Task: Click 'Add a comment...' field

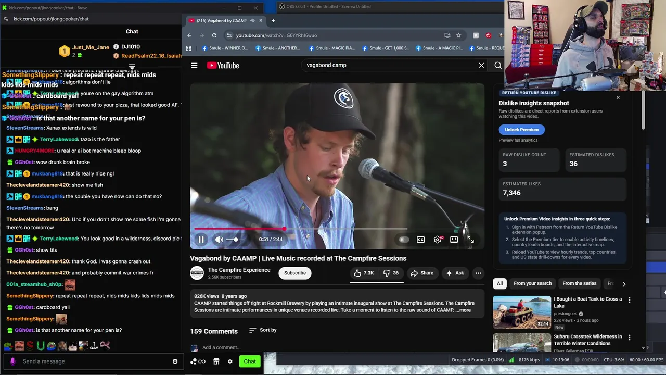Action: pyautogui.click(x=222, y=347)
